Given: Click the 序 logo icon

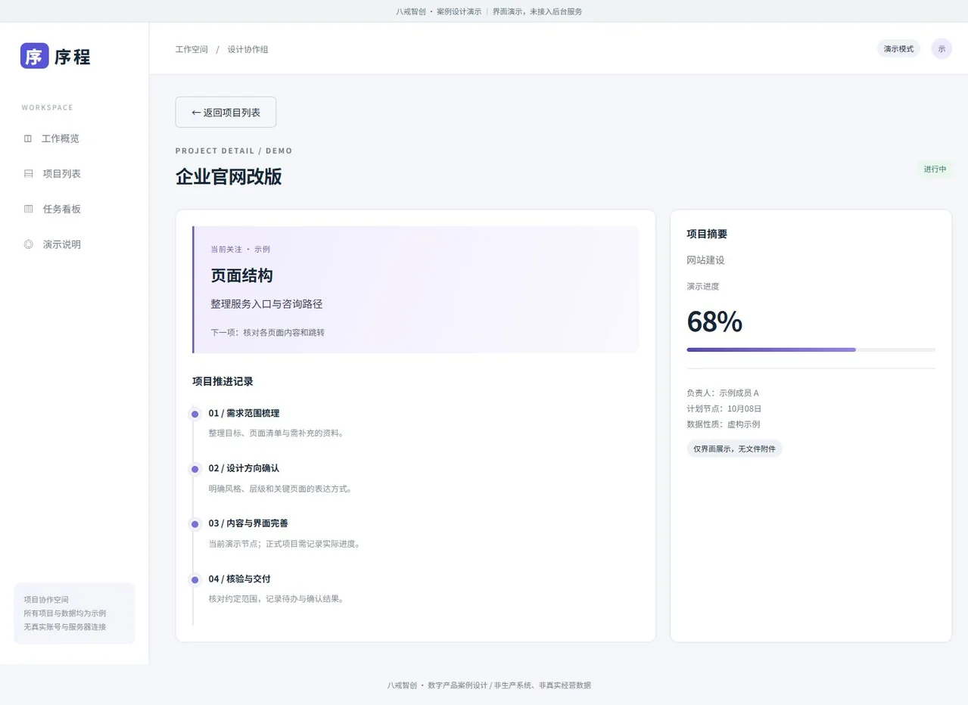Looking at the screenshot, I should point(35,56).
